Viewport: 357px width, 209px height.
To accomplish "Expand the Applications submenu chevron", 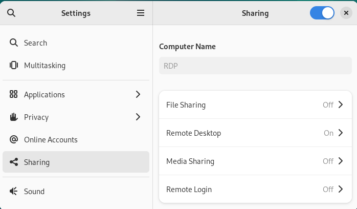I will [138, 94].
